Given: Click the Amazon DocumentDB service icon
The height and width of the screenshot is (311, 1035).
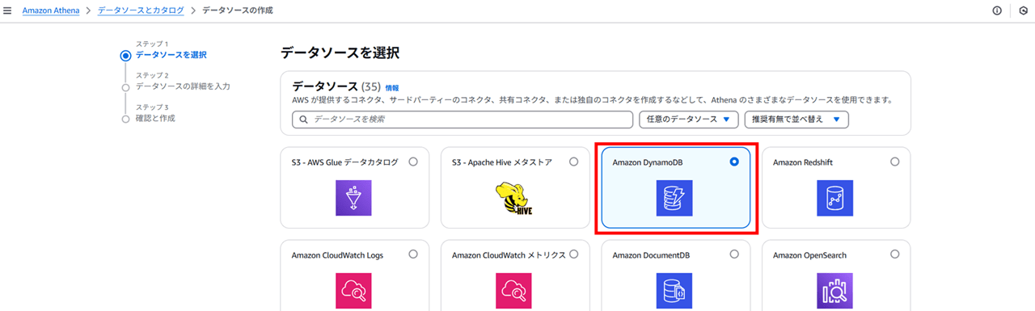Looking at the screenshot, I should 674,291.
